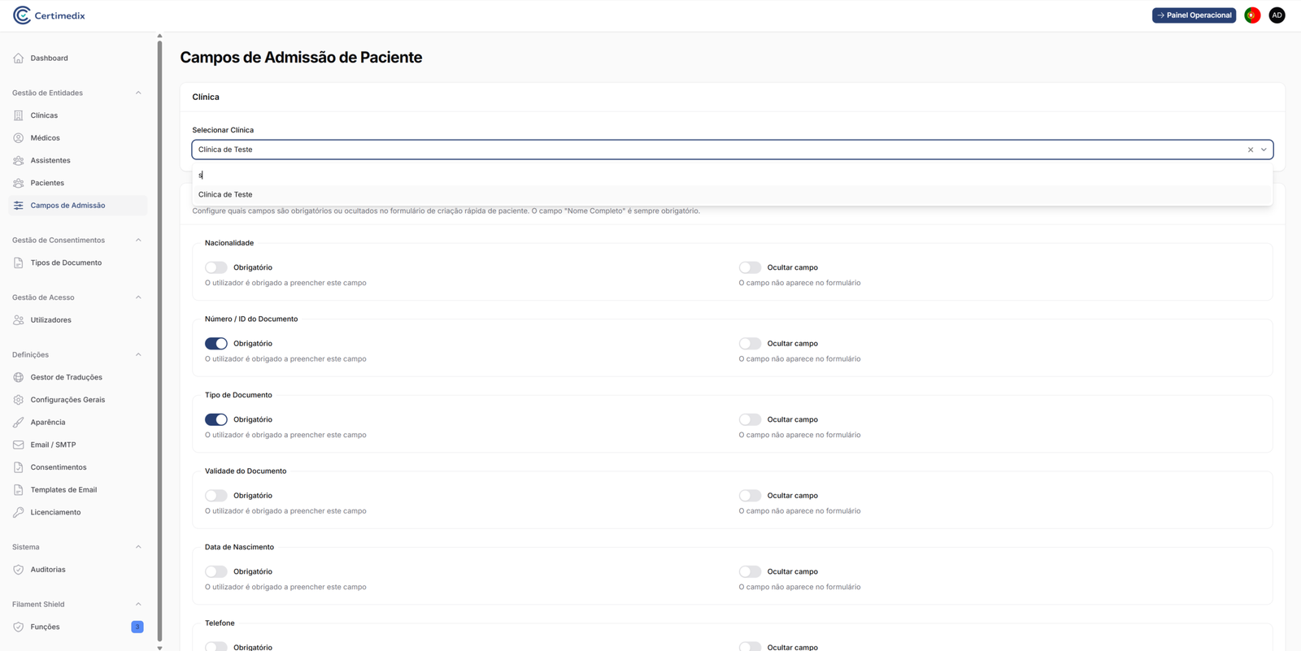The height and width of the screenshot is (651, 1301).
Task: Disable Obrigatório for Número / ID do Documento
Action: pyautogui.click(x=215, y=344)
